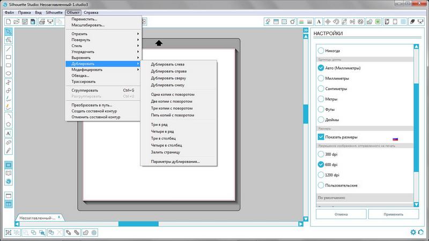The image size is (429, 241).
Task: Open the Rotate panel icon
Action: click(x=336, y=21)
